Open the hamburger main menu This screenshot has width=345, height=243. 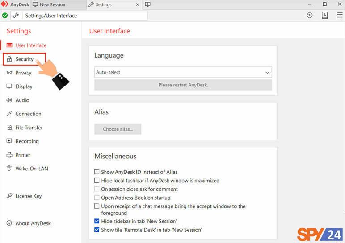click(x=340, y=15)
